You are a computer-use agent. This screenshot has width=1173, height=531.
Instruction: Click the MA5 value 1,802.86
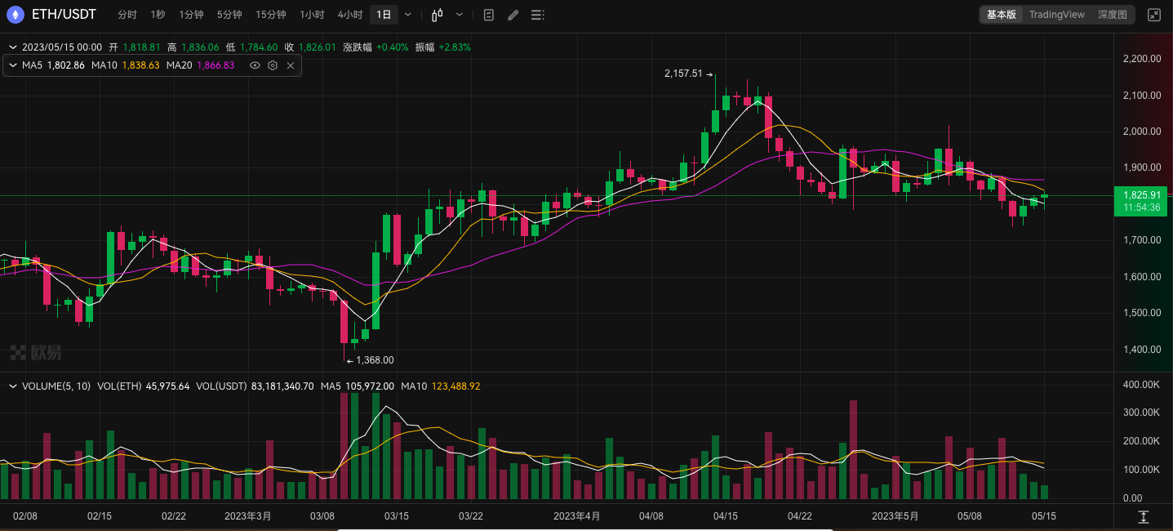click(x=66, y=65)
